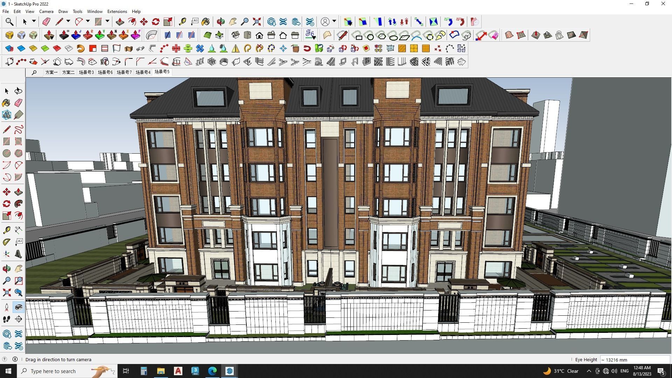This screenshot has width=672, height=378.
Task: Open the Extensions menu
Action: tap(117, 12)
